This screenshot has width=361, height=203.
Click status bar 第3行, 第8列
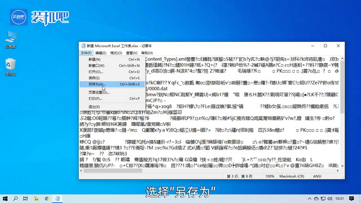pos(239,176)
